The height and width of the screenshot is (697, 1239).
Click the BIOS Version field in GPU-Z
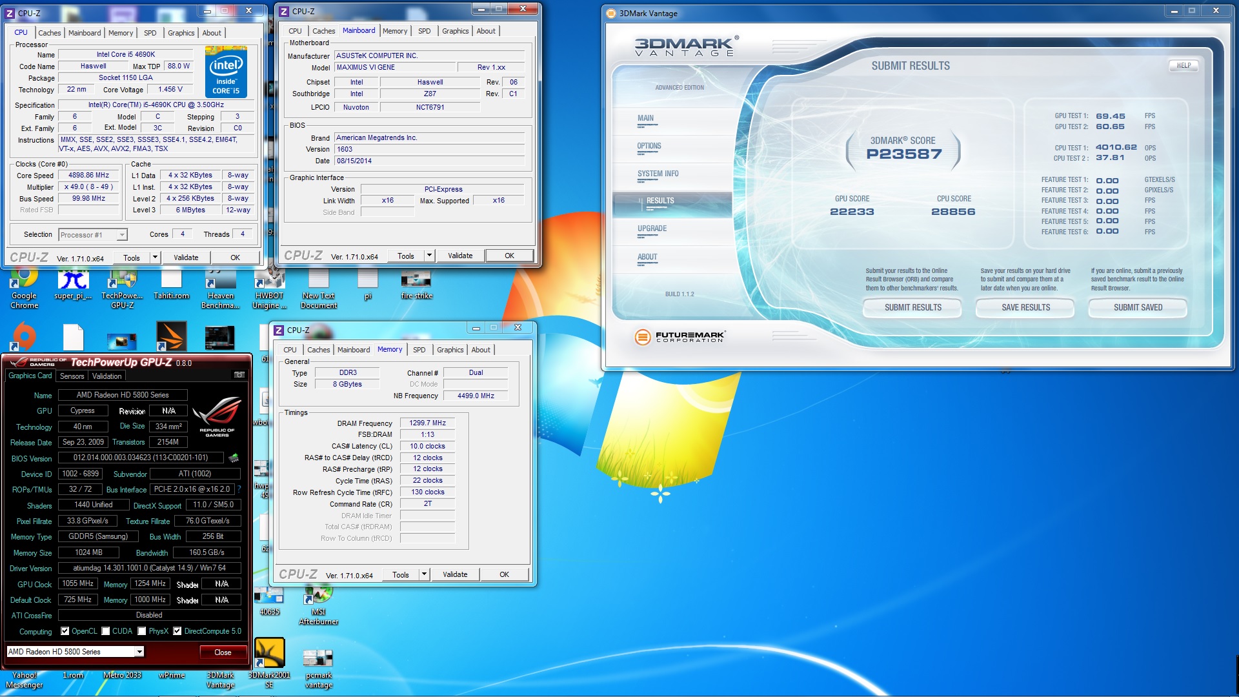[141, 458]
